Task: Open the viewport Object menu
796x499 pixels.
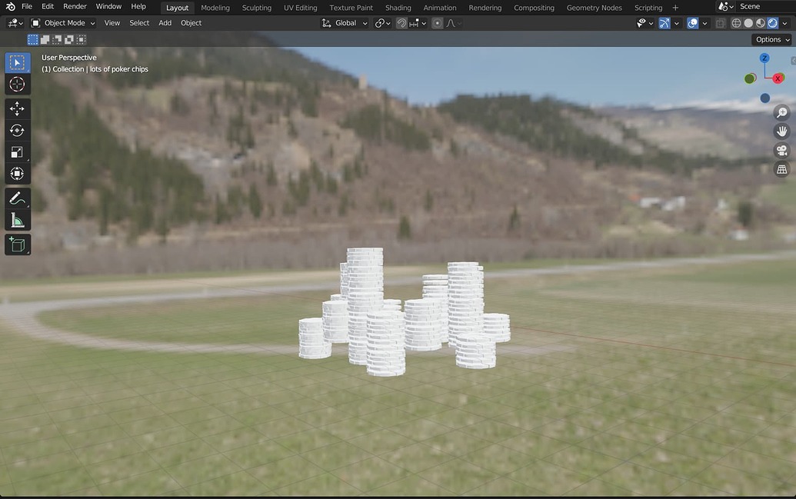Action: coord(191,23)
